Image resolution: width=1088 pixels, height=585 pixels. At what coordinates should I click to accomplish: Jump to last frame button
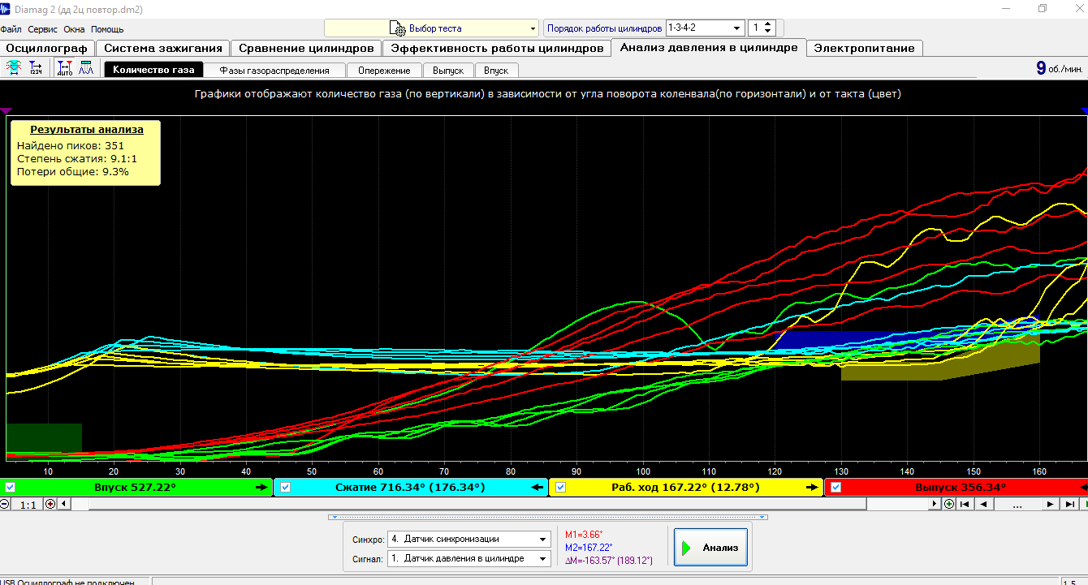click(x=1070, y=504)
